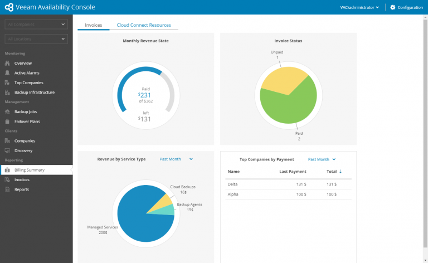Switch to Cloud Connect Resources tab
Image resolution: width=428 pixels, height=263 pixels.
[x=144, y=25]
